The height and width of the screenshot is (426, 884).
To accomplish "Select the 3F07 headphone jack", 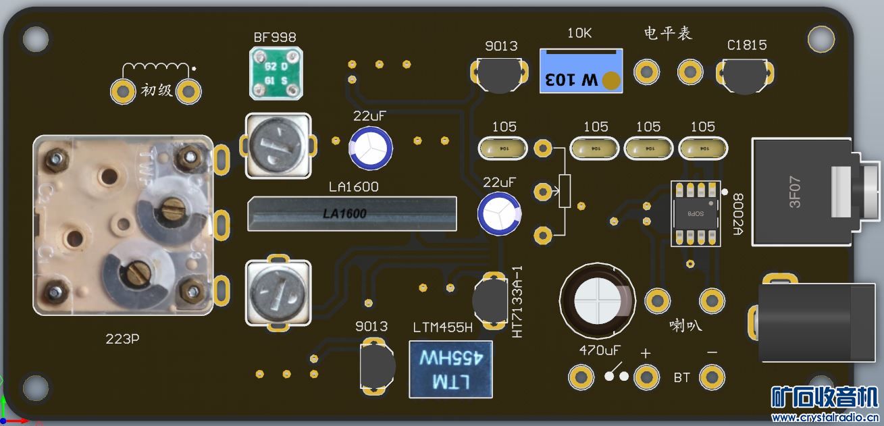I will pos(816,191).
